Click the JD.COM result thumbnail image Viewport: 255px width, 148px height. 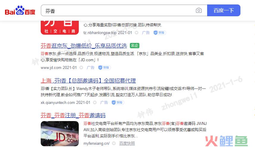click(60, 133)
